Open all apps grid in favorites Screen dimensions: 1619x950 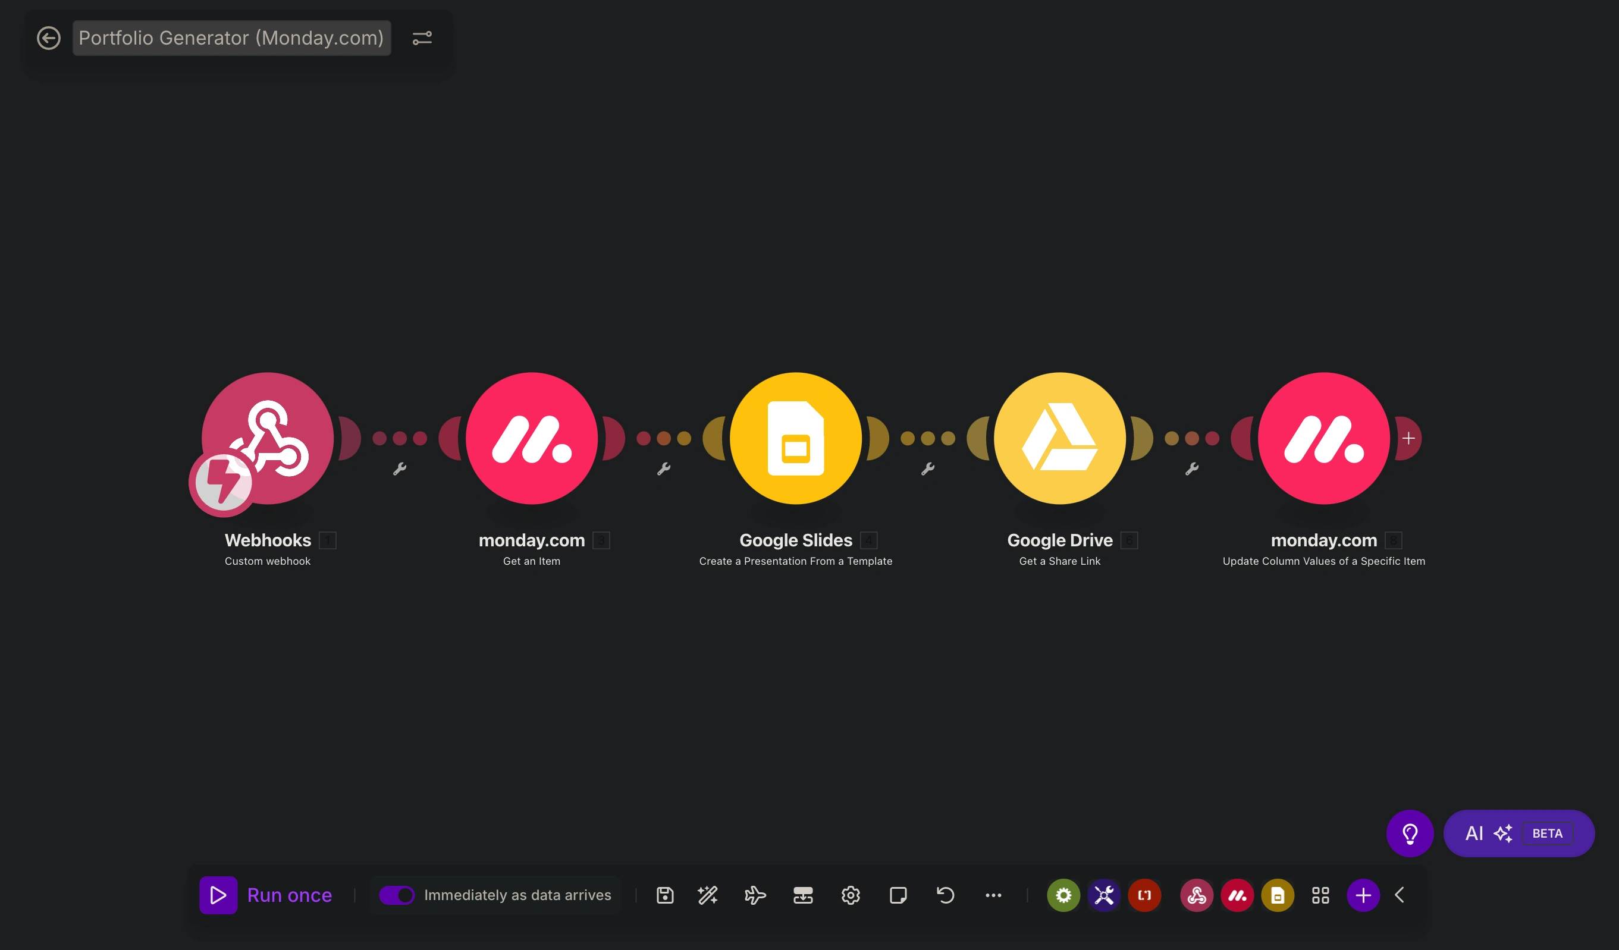(1320, 895)
